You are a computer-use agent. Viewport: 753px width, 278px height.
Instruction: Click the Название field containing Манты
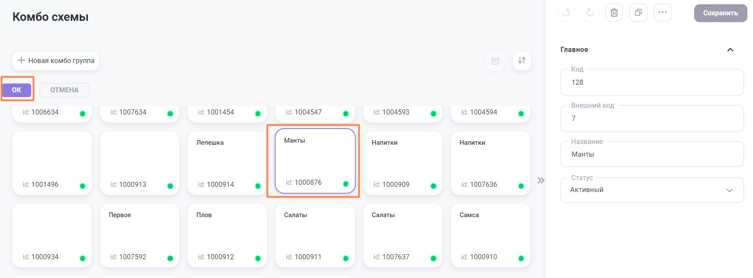pyautogui.click(x=651, y=155)
